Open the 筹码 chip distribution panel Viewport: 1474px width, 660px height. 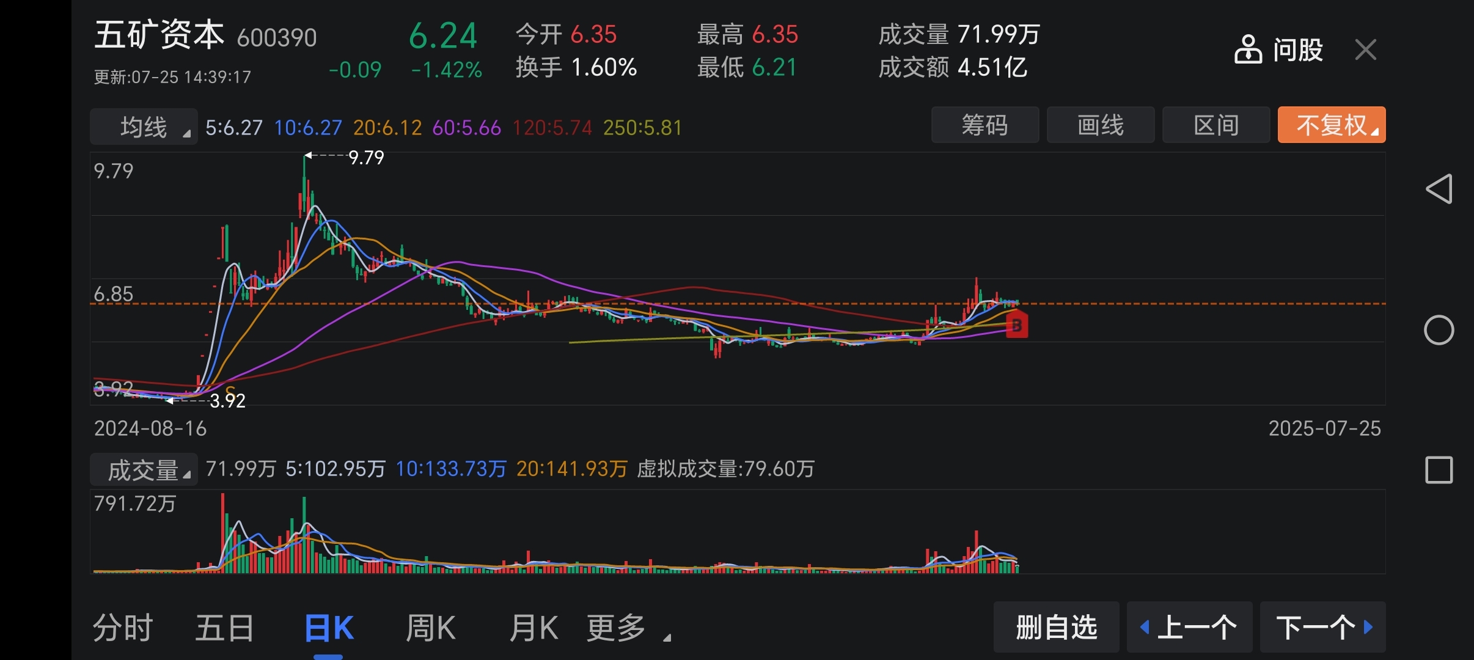click(x=985, y=125)
